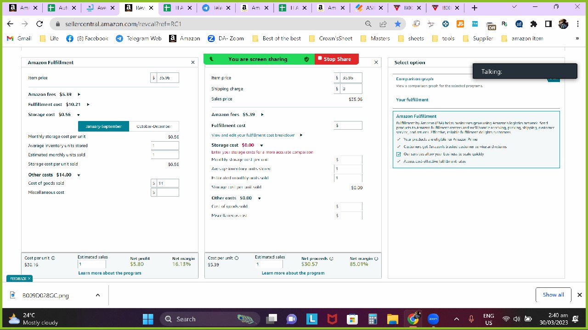Expand Amazon fees $5.39 in Amazon Fulfillment
Viewport: 588px width, 330px height.
pos(79,94)
